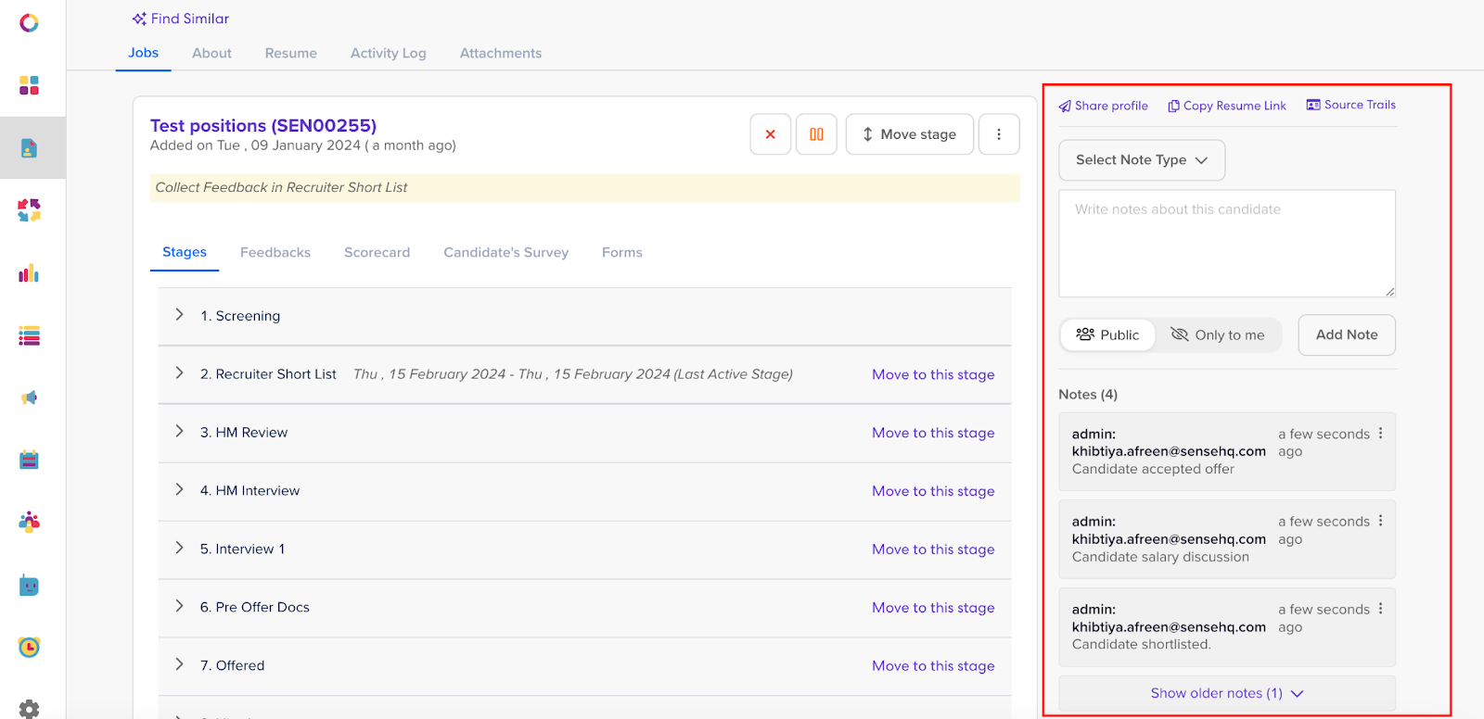
Task: Expand the 3. HM Review stage
Action: [179, 432]
